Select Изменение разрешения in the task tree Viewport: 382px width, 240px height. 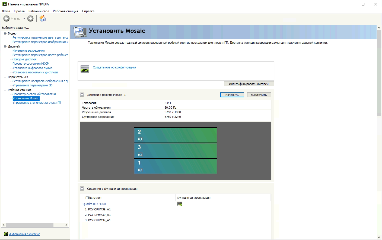pyautogui.click(x=28, y=50)
